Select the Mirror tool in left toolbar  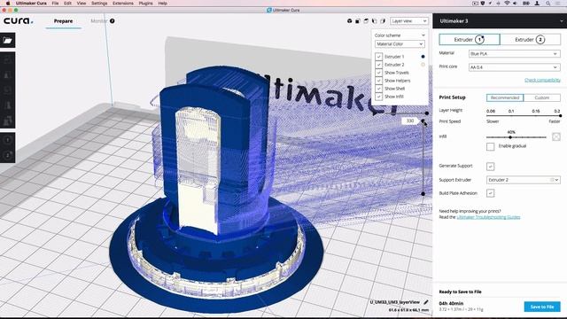8,105
